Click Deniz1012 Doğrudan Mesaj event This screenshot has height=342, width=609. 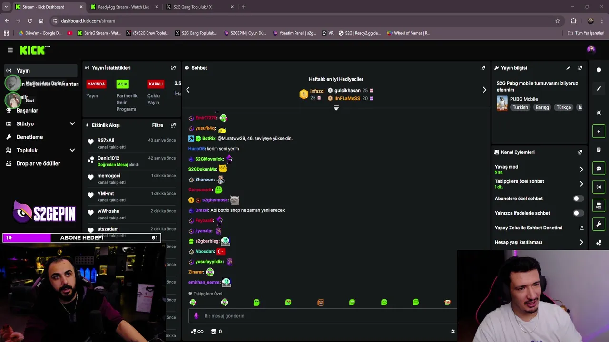point(131,161)
